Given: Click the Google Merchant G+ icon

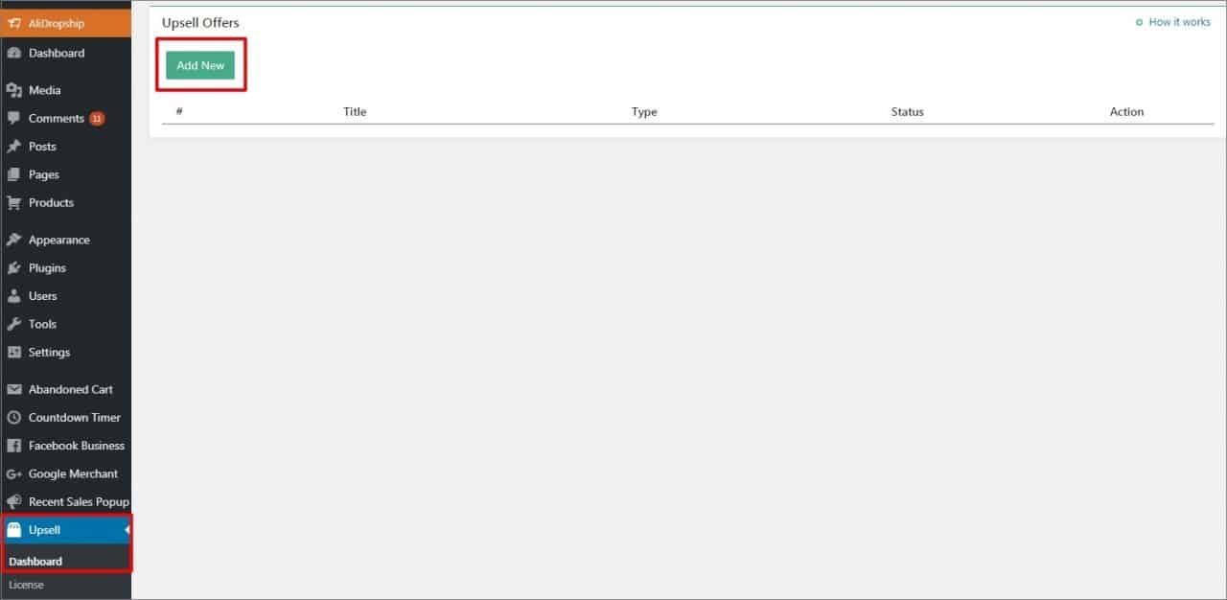Looking at the screenshot, I should pos(13,473).
